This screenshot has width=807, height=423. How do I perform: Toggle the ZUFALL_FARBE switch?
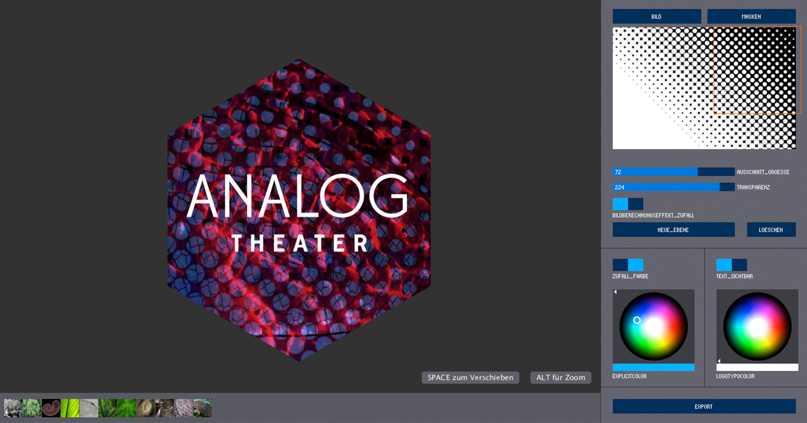[x=628, y=265]
